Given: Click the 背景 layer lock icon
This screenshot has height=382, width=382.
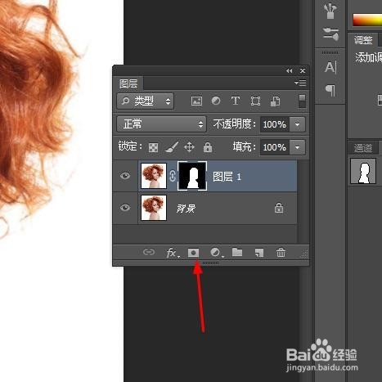Looking at the screenshot, I should tap(279, 208).
